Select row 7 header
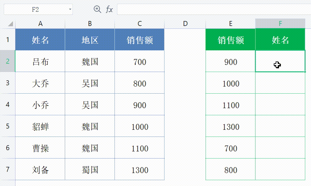The width and height of the screenshot is (311, 186). pyautogui.click(x=7, y=169)
